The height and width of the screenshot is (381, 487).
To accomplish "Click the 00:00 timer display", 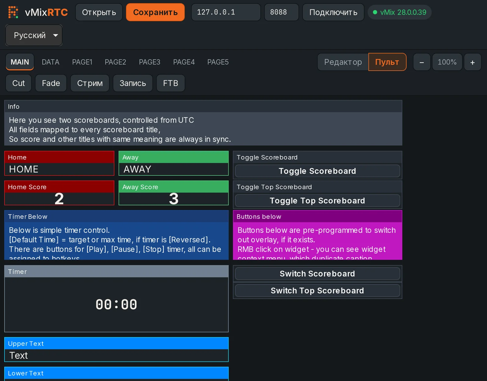I will [116, 304].
